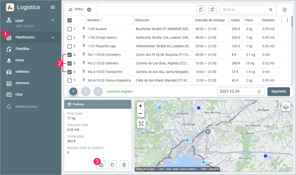Uncheck order No.1-10-20 Comedero checkbox
Image resolution: width=296 pixels, height=175 pixels.
pos(70,55)
